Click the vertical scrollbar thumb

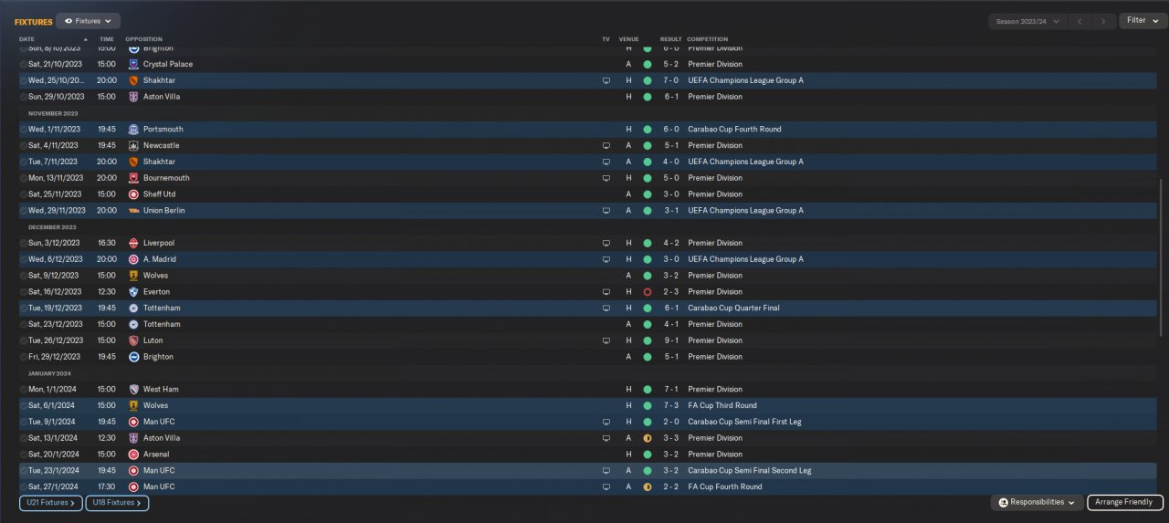tap(1162, 256)
